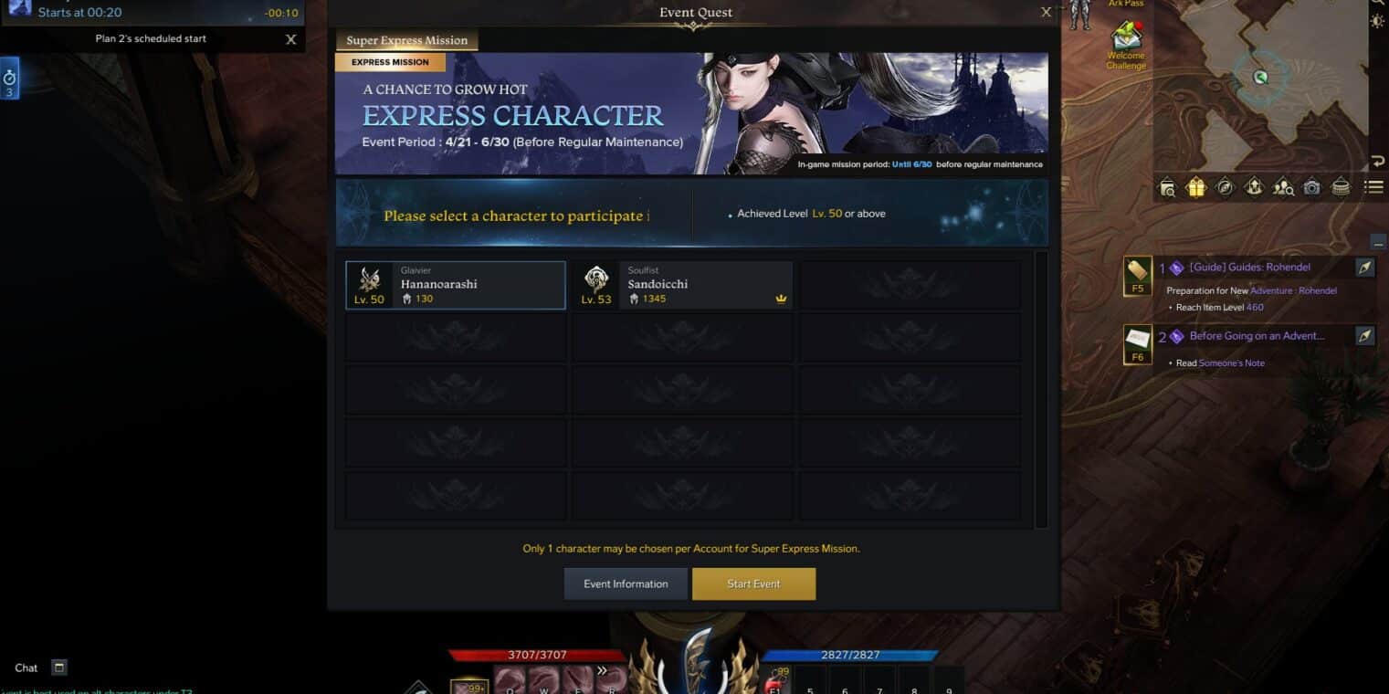Select Glaivier character Hananoarashi
This screenshot has height=694, width=1389.
[456, 285]
